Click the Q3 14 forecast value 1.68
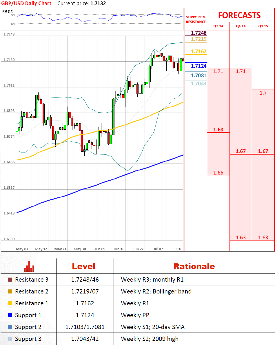The height and width of the screenshot is (345, 275). pyautogui.click(x=218, y=130)
